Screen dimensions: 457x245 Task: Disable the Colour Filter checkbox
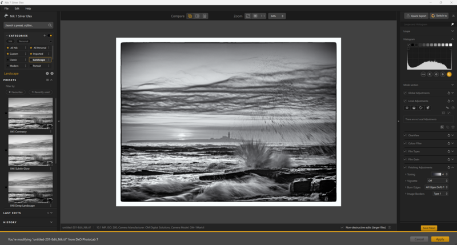405,143
